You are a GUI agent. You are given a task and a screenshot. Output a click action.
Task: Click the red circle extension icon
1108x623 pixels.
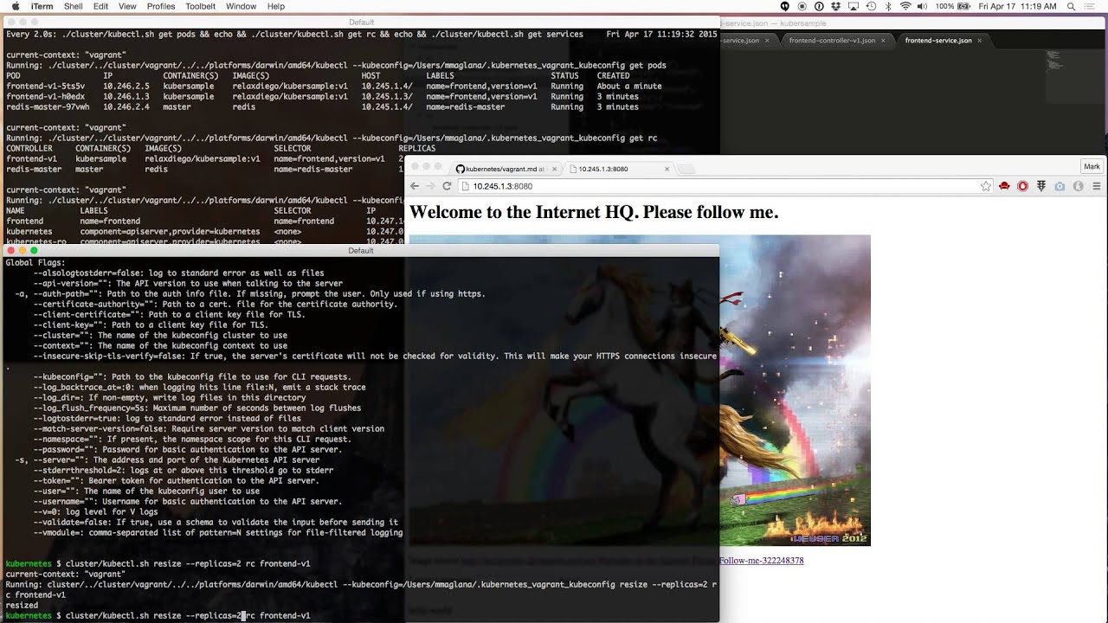[1022, 186]
